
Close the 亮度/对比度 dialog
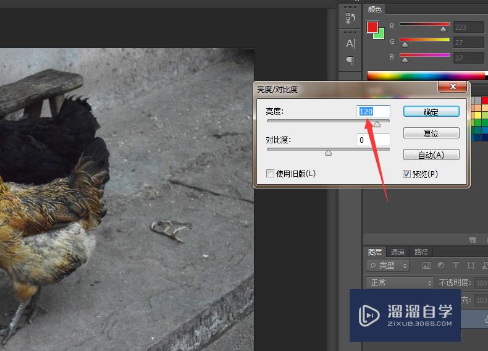point(453,87)
